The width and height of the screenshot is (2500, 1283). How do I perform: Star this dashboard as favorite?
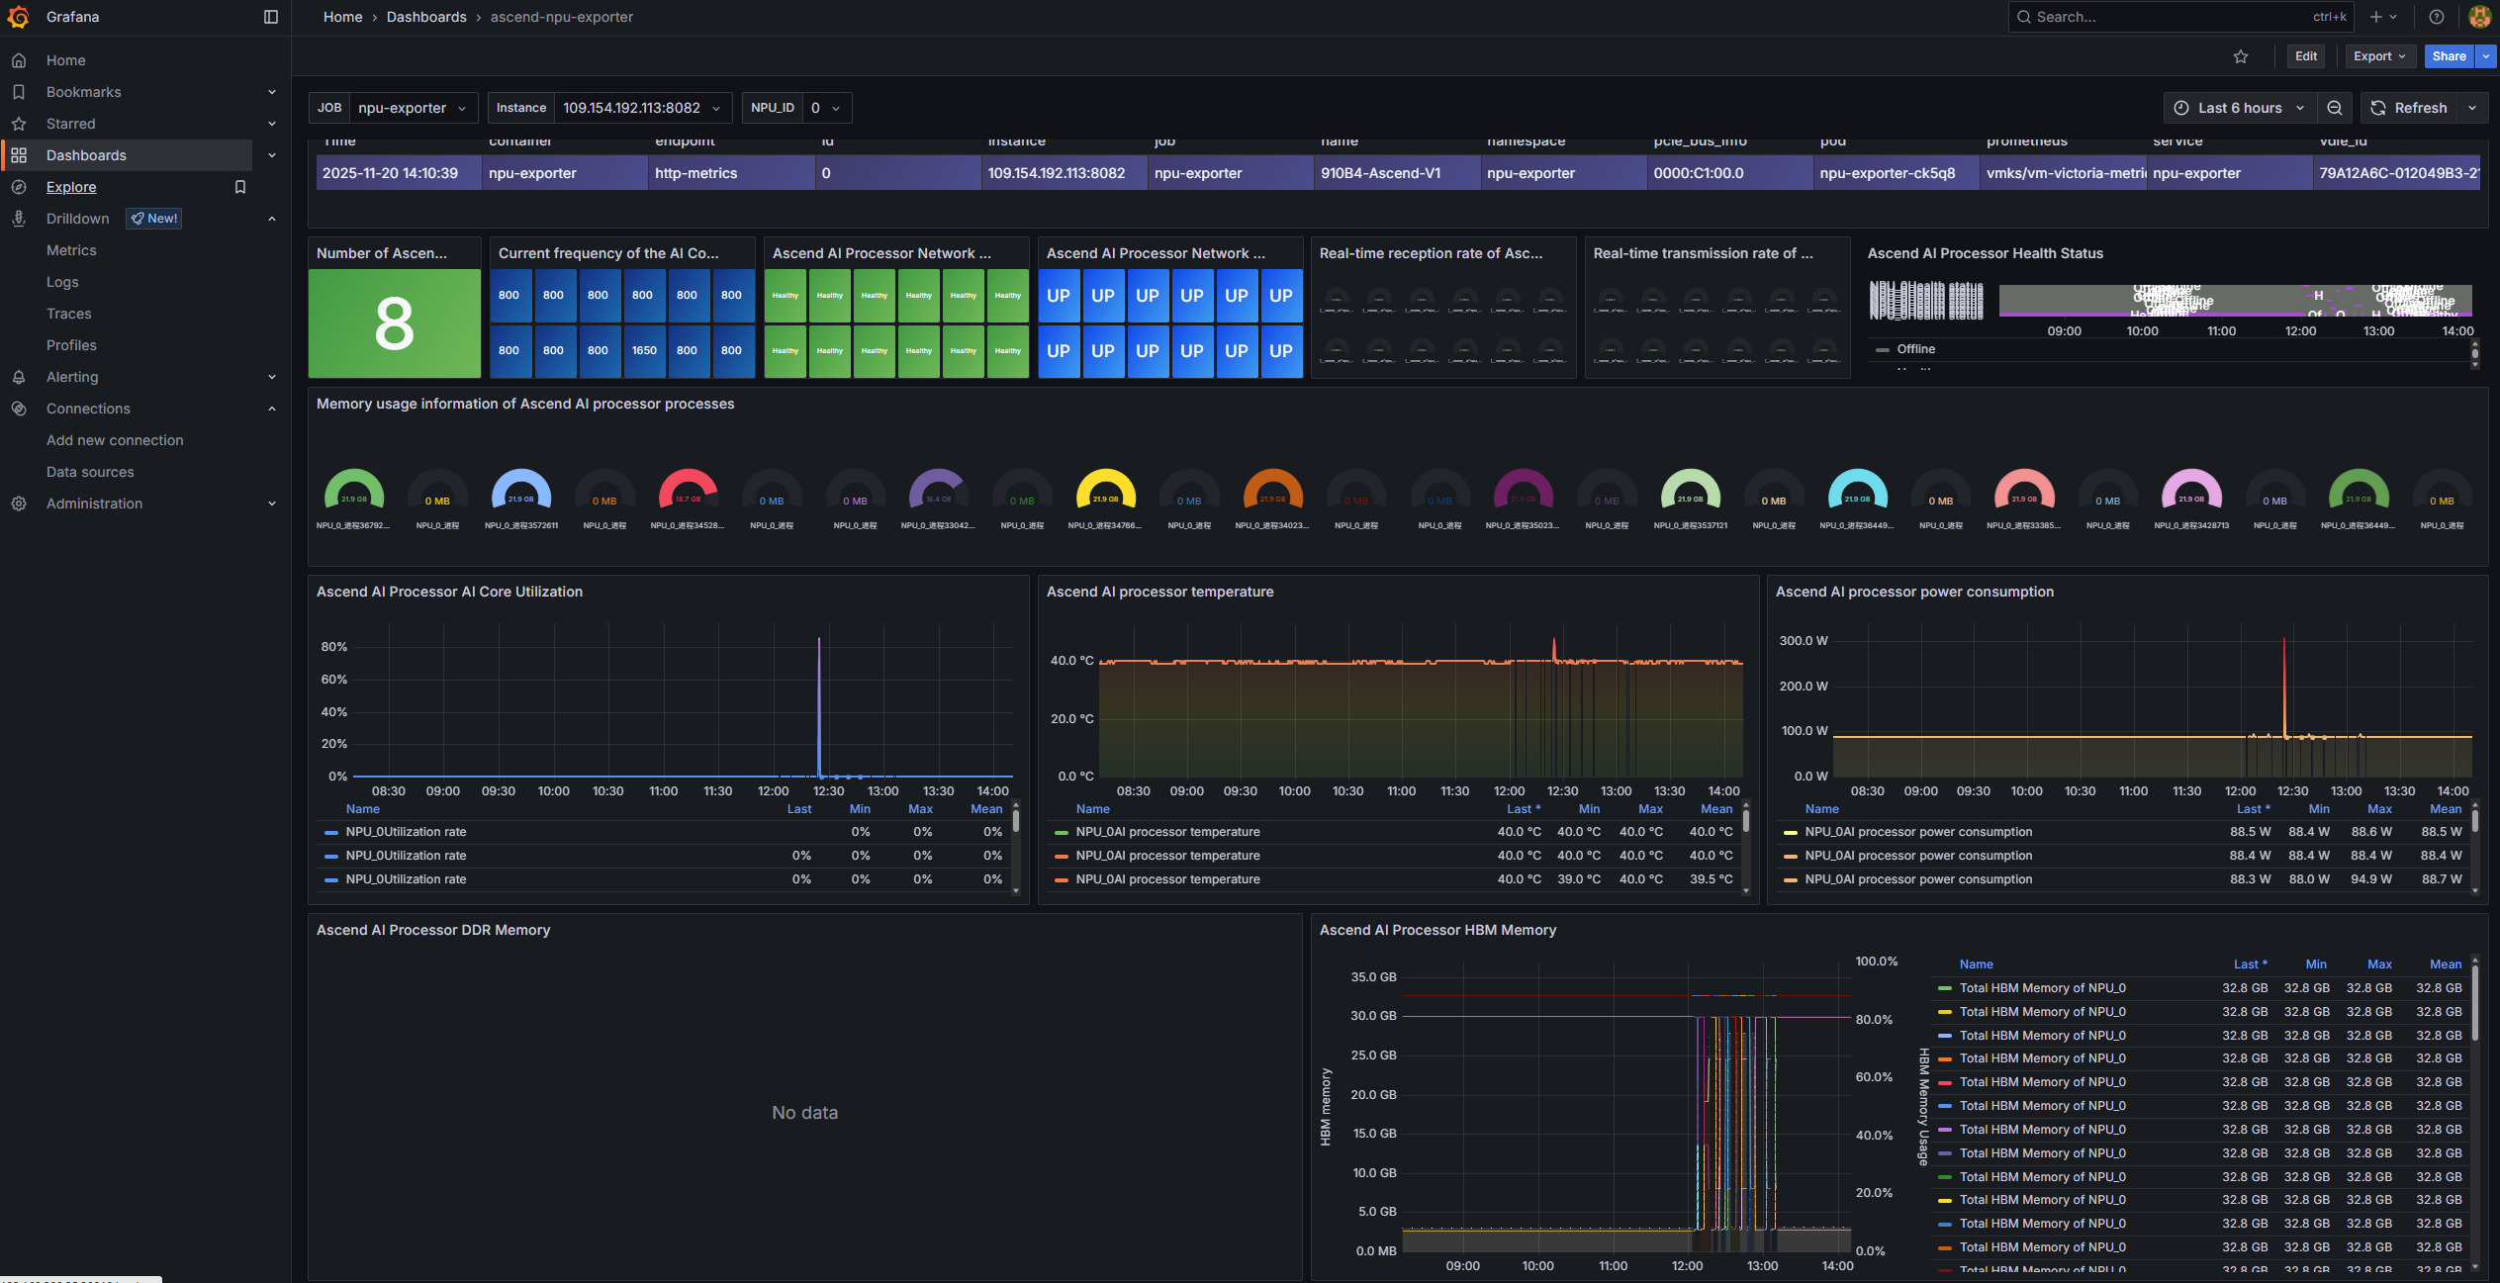pos(2241,56)
